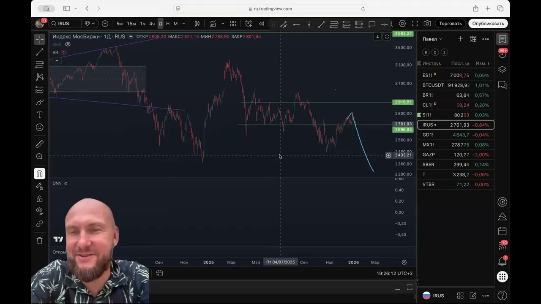Lock all drawing tools

click(x=40, y=199)
